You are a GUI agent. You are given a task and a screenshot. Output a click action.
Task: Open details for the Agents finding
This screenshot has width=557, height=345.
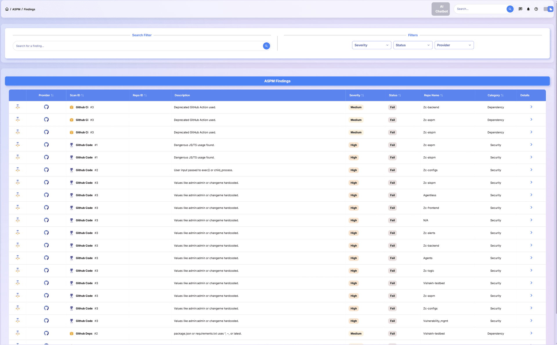tap(531, 258)
